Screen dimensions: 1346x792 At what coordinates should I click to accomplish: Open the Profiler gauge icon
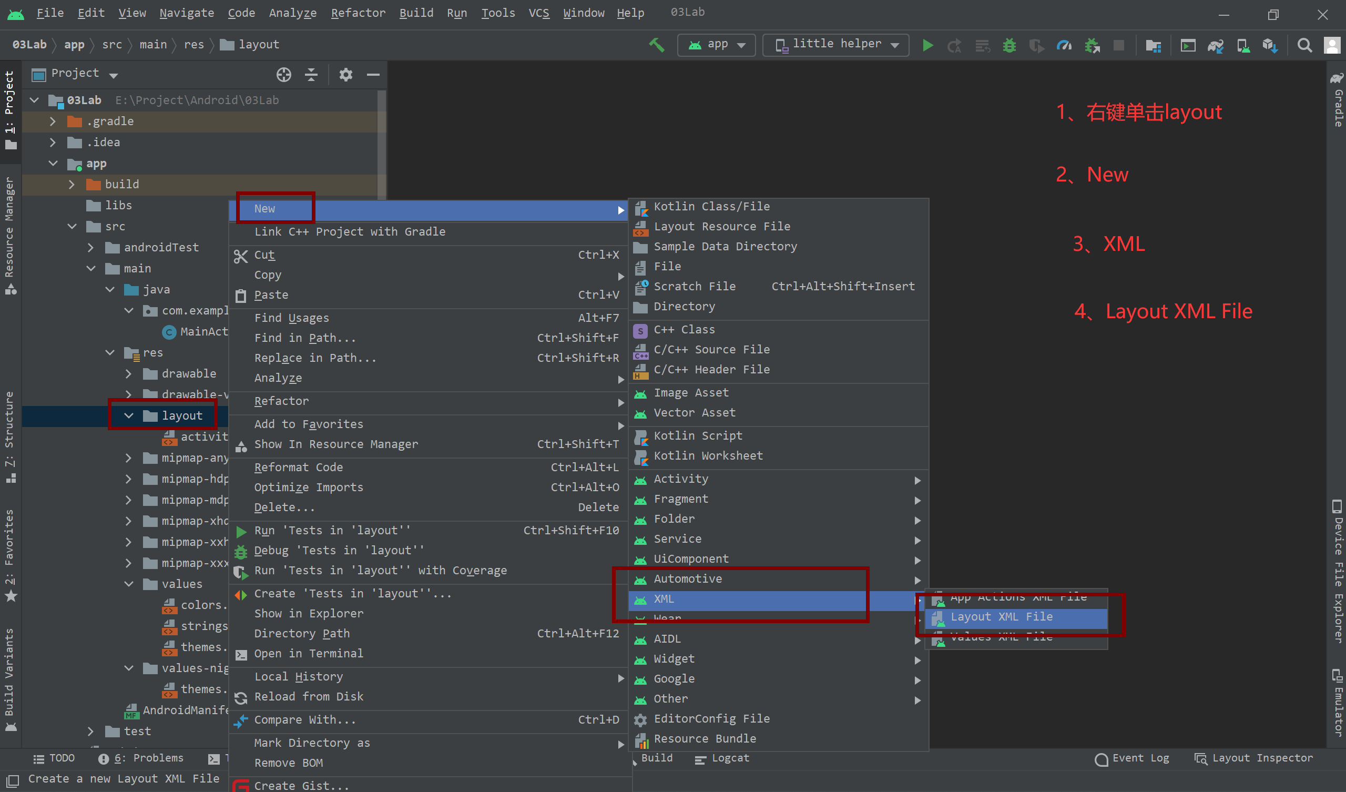coord(1064,45)
